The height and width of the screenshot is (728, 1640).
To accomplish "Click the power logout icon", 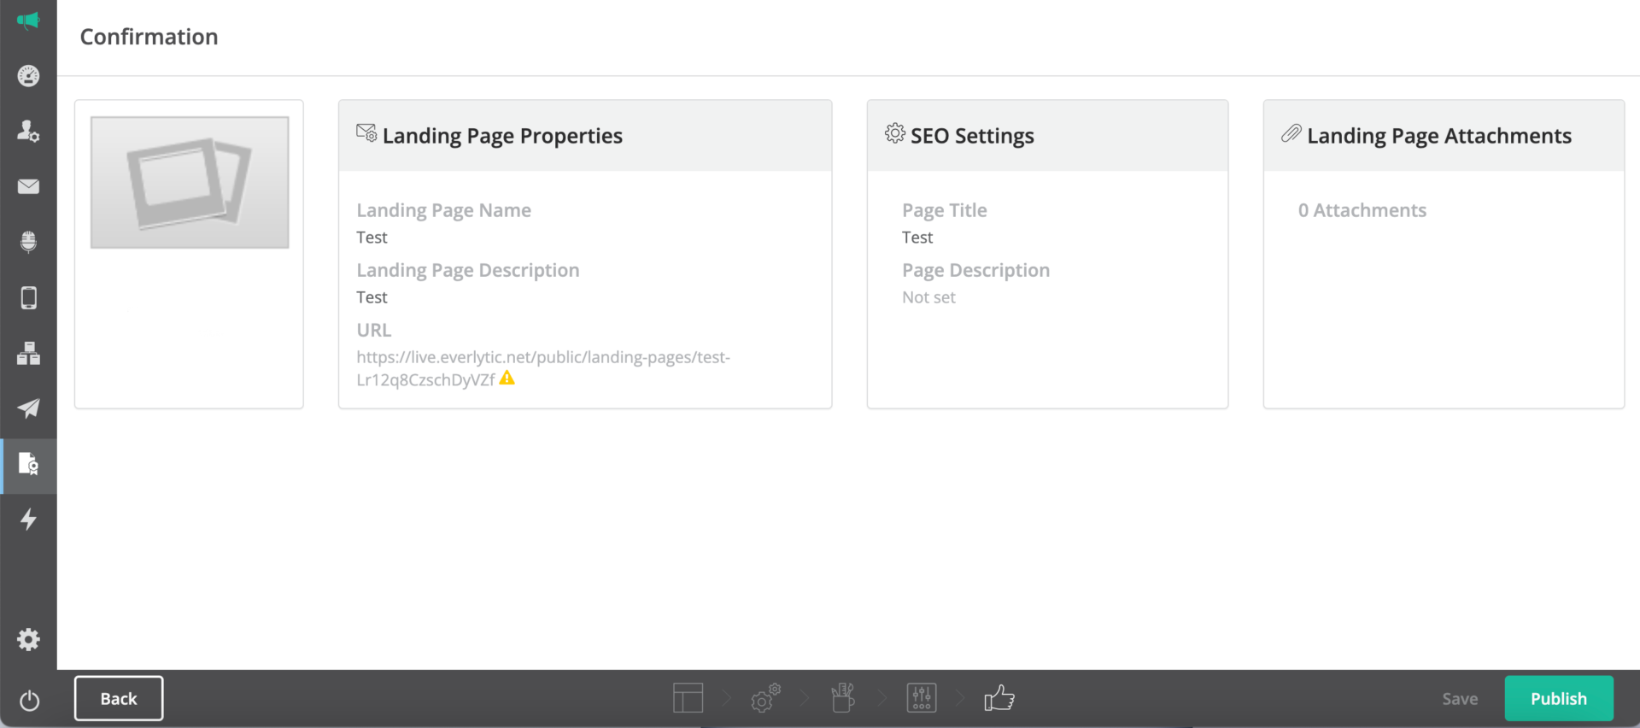I will click(x=29, y=701).
